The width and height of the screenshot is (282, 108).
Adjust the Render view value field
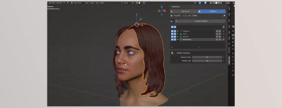tap(207, 61)
